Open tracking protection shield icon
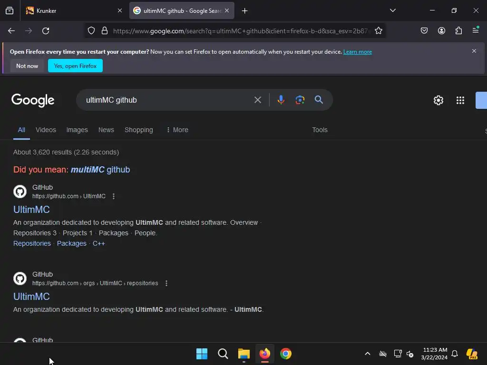 tap(91, 31)
